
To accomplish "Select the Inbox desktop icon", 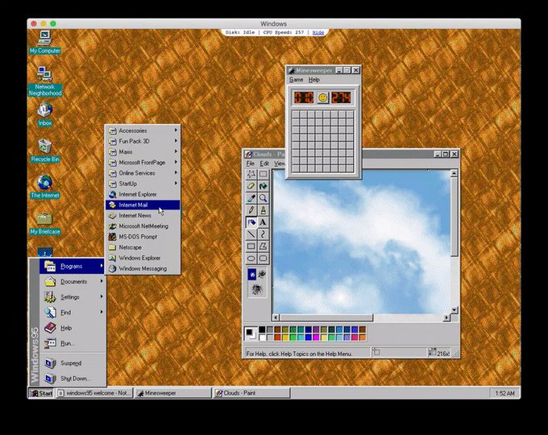I will [45, 114].
